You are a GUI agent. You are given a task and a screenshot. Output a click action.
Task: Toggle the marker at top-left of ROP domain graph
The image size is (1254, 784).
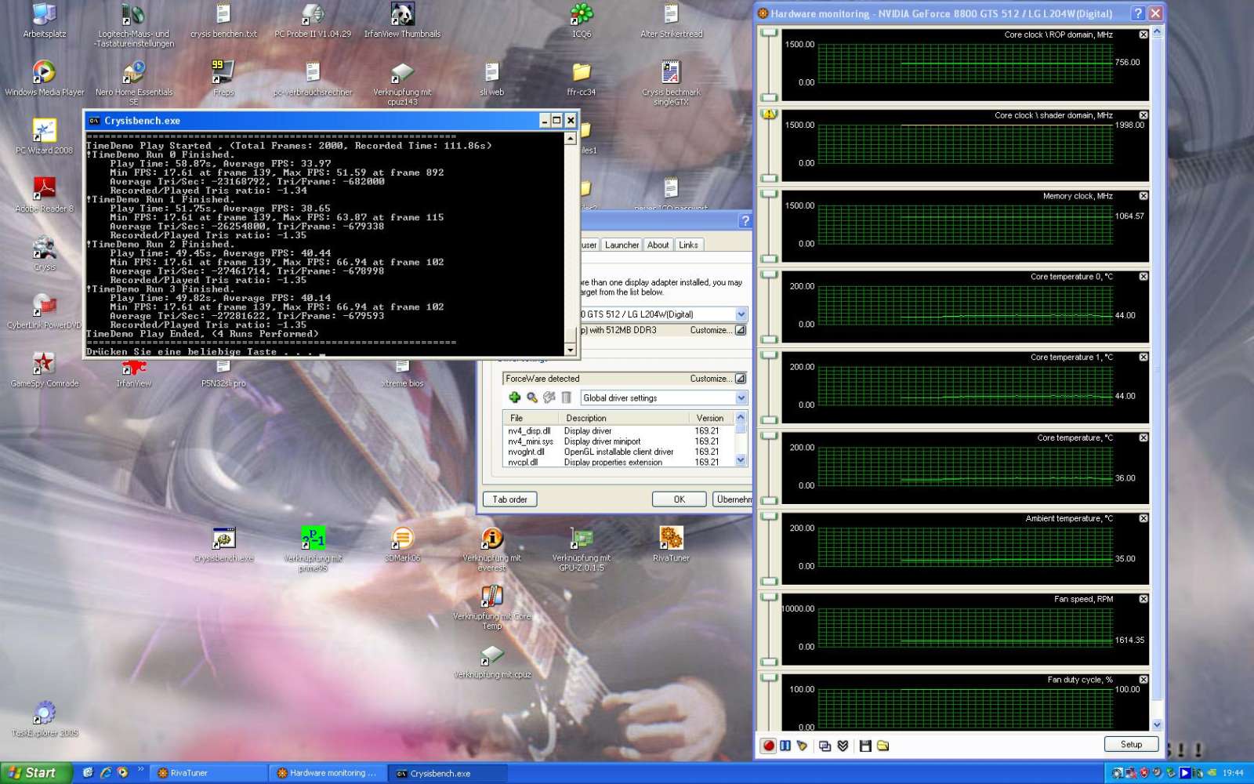pyautogui.click(x=769, y=33)
